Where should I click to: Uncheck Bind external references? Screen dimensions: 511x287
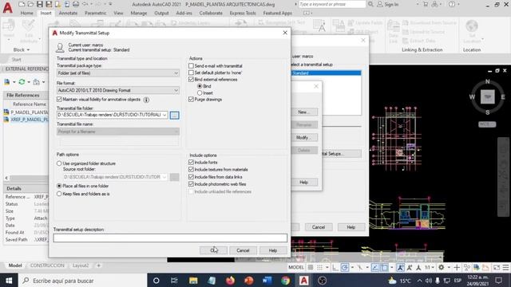191,80
